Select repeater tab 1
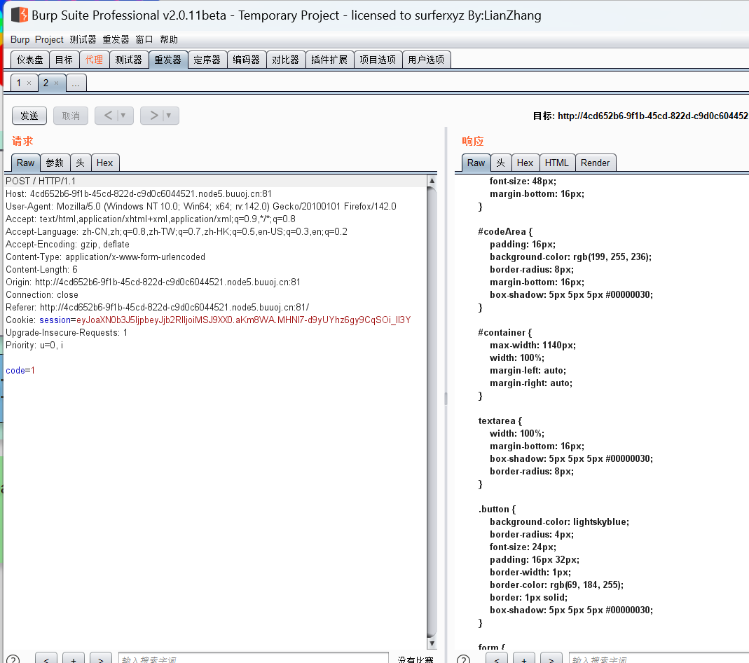The height and width of the screenshot is (663, 749). coord(19,83)
